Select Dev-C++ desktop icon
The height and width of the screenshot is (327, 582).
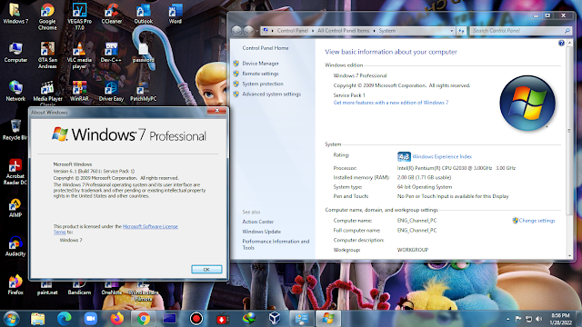click(x=111, y=53)
